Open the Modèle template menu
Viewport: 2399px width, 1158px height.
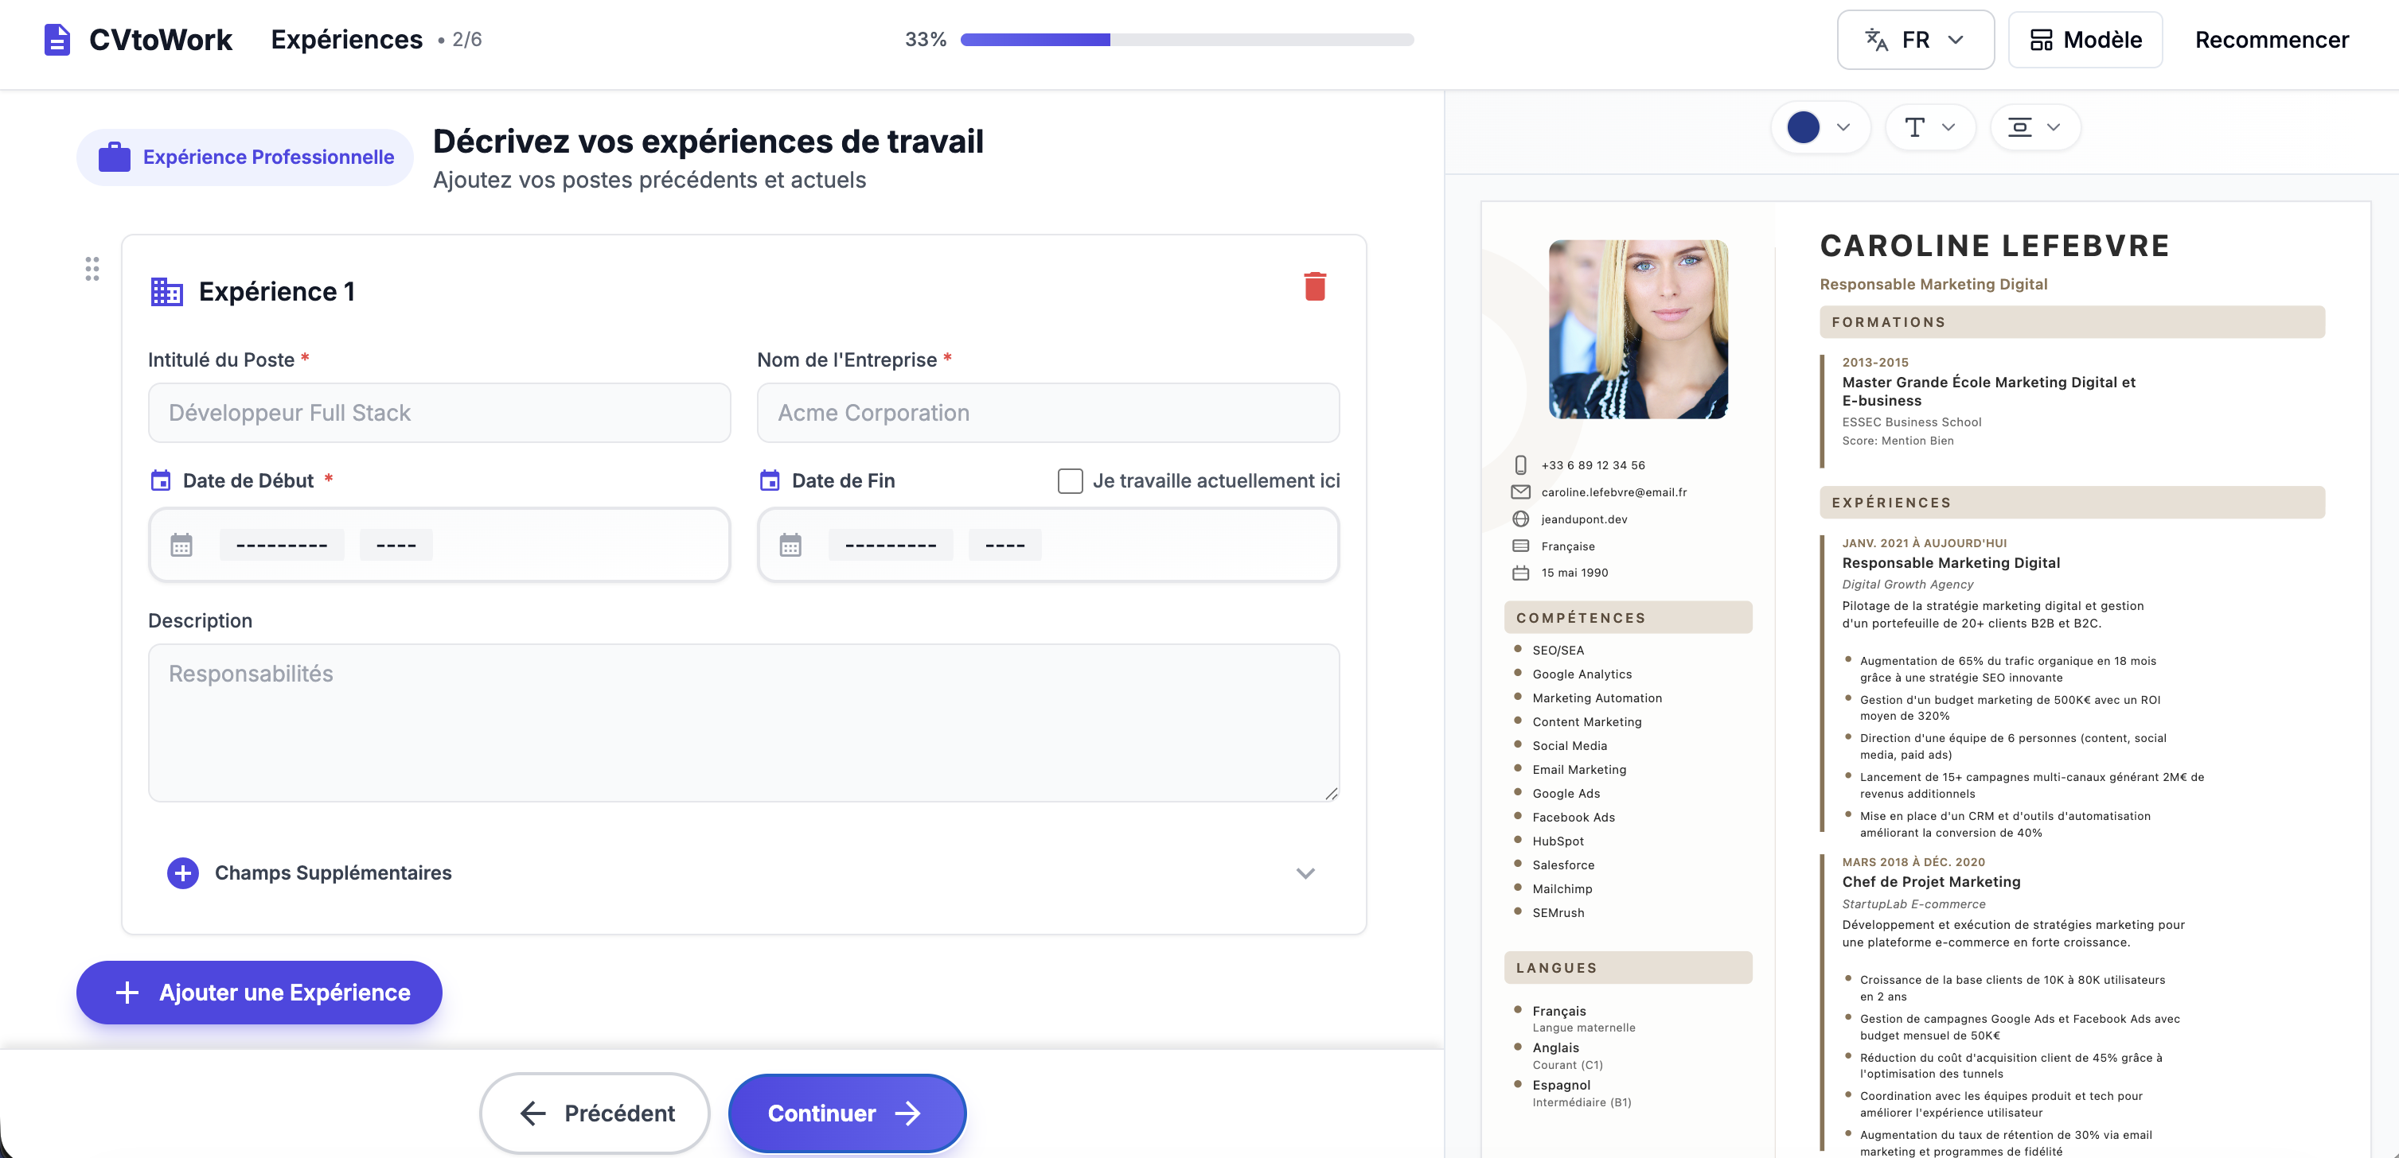pos(2085,40)
